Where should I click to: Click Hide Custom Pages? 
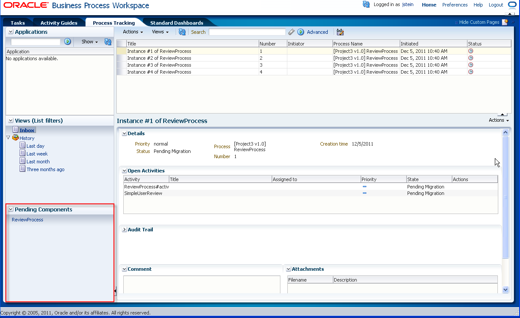pos(479,22)
